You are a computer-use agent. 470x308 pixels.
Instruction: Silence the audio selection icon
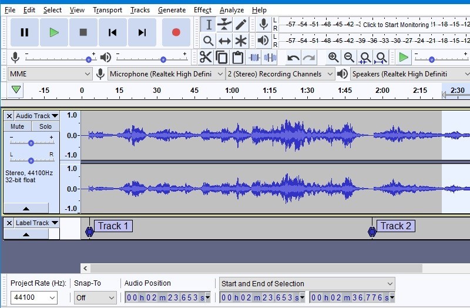[270, 57]
